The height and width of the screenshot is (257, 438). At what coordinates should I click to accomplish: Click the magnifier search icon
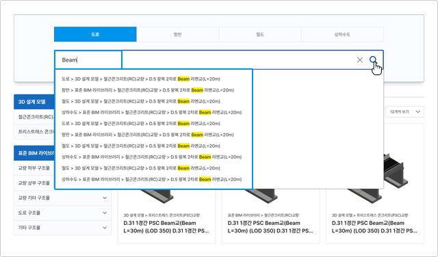pyautogui.click(x=373, y=59)
